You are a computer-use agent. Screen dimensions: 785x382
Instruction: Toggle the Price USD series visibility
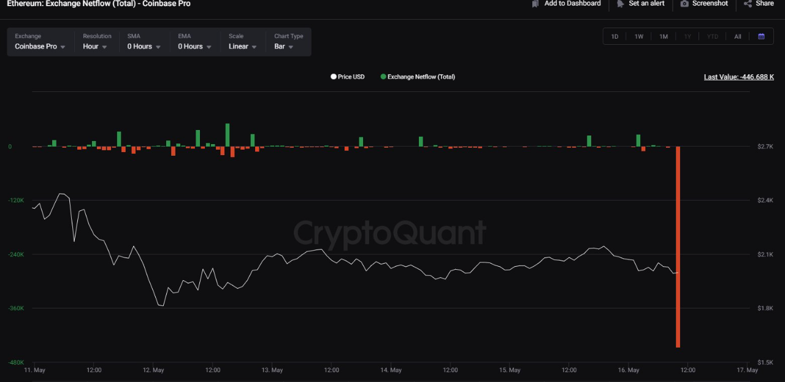pos(347,77)
